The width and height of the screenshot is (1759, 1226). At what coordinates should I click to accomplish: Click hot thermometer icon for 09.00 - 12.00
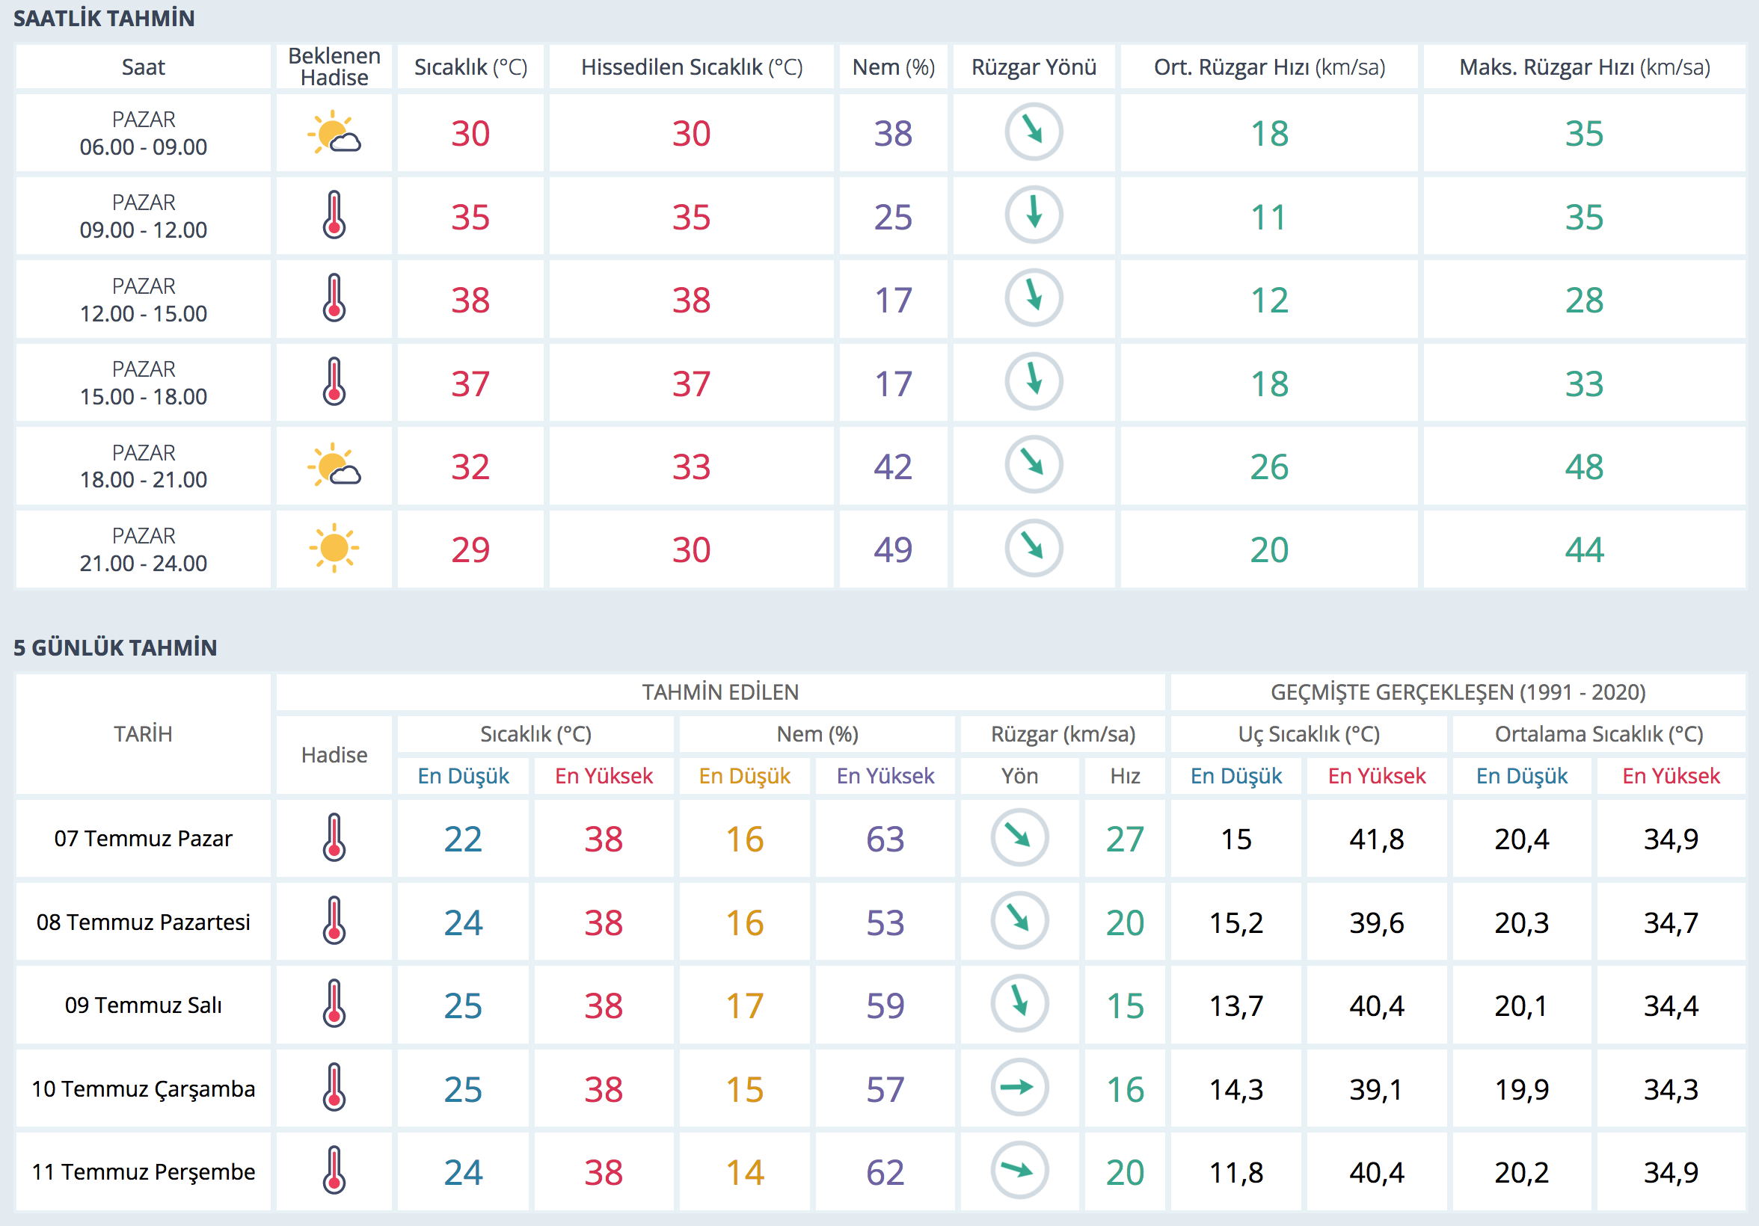pos(334,216)
